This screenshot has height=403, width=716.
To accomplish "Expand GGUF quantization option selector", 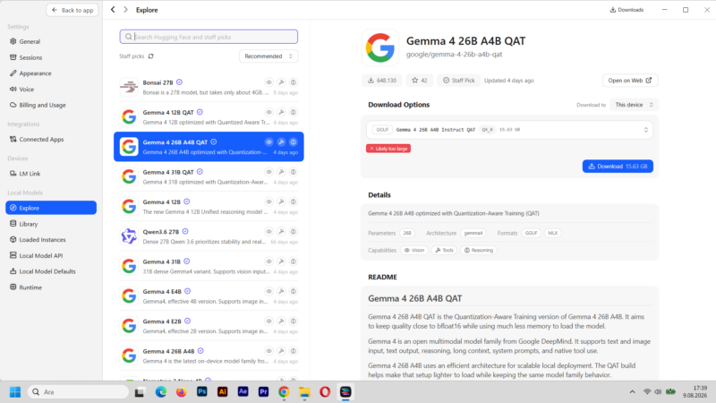I will 509,130.
